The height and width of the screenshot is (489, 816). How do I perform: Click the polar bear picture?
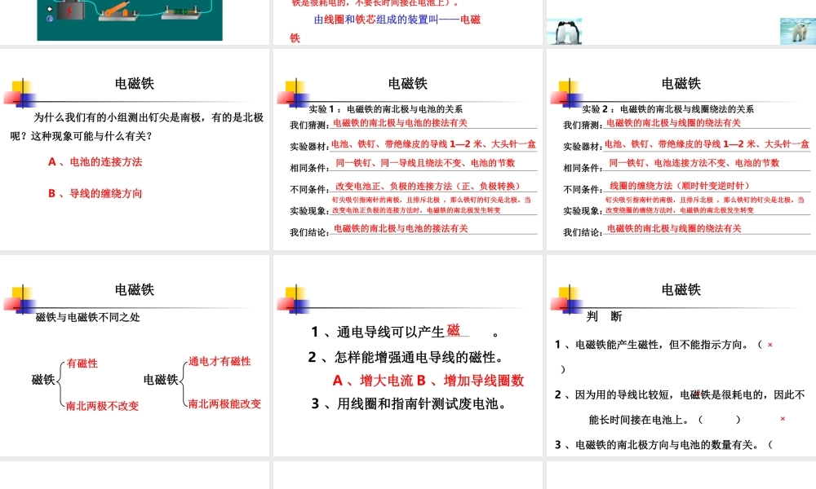pos(798,31)
